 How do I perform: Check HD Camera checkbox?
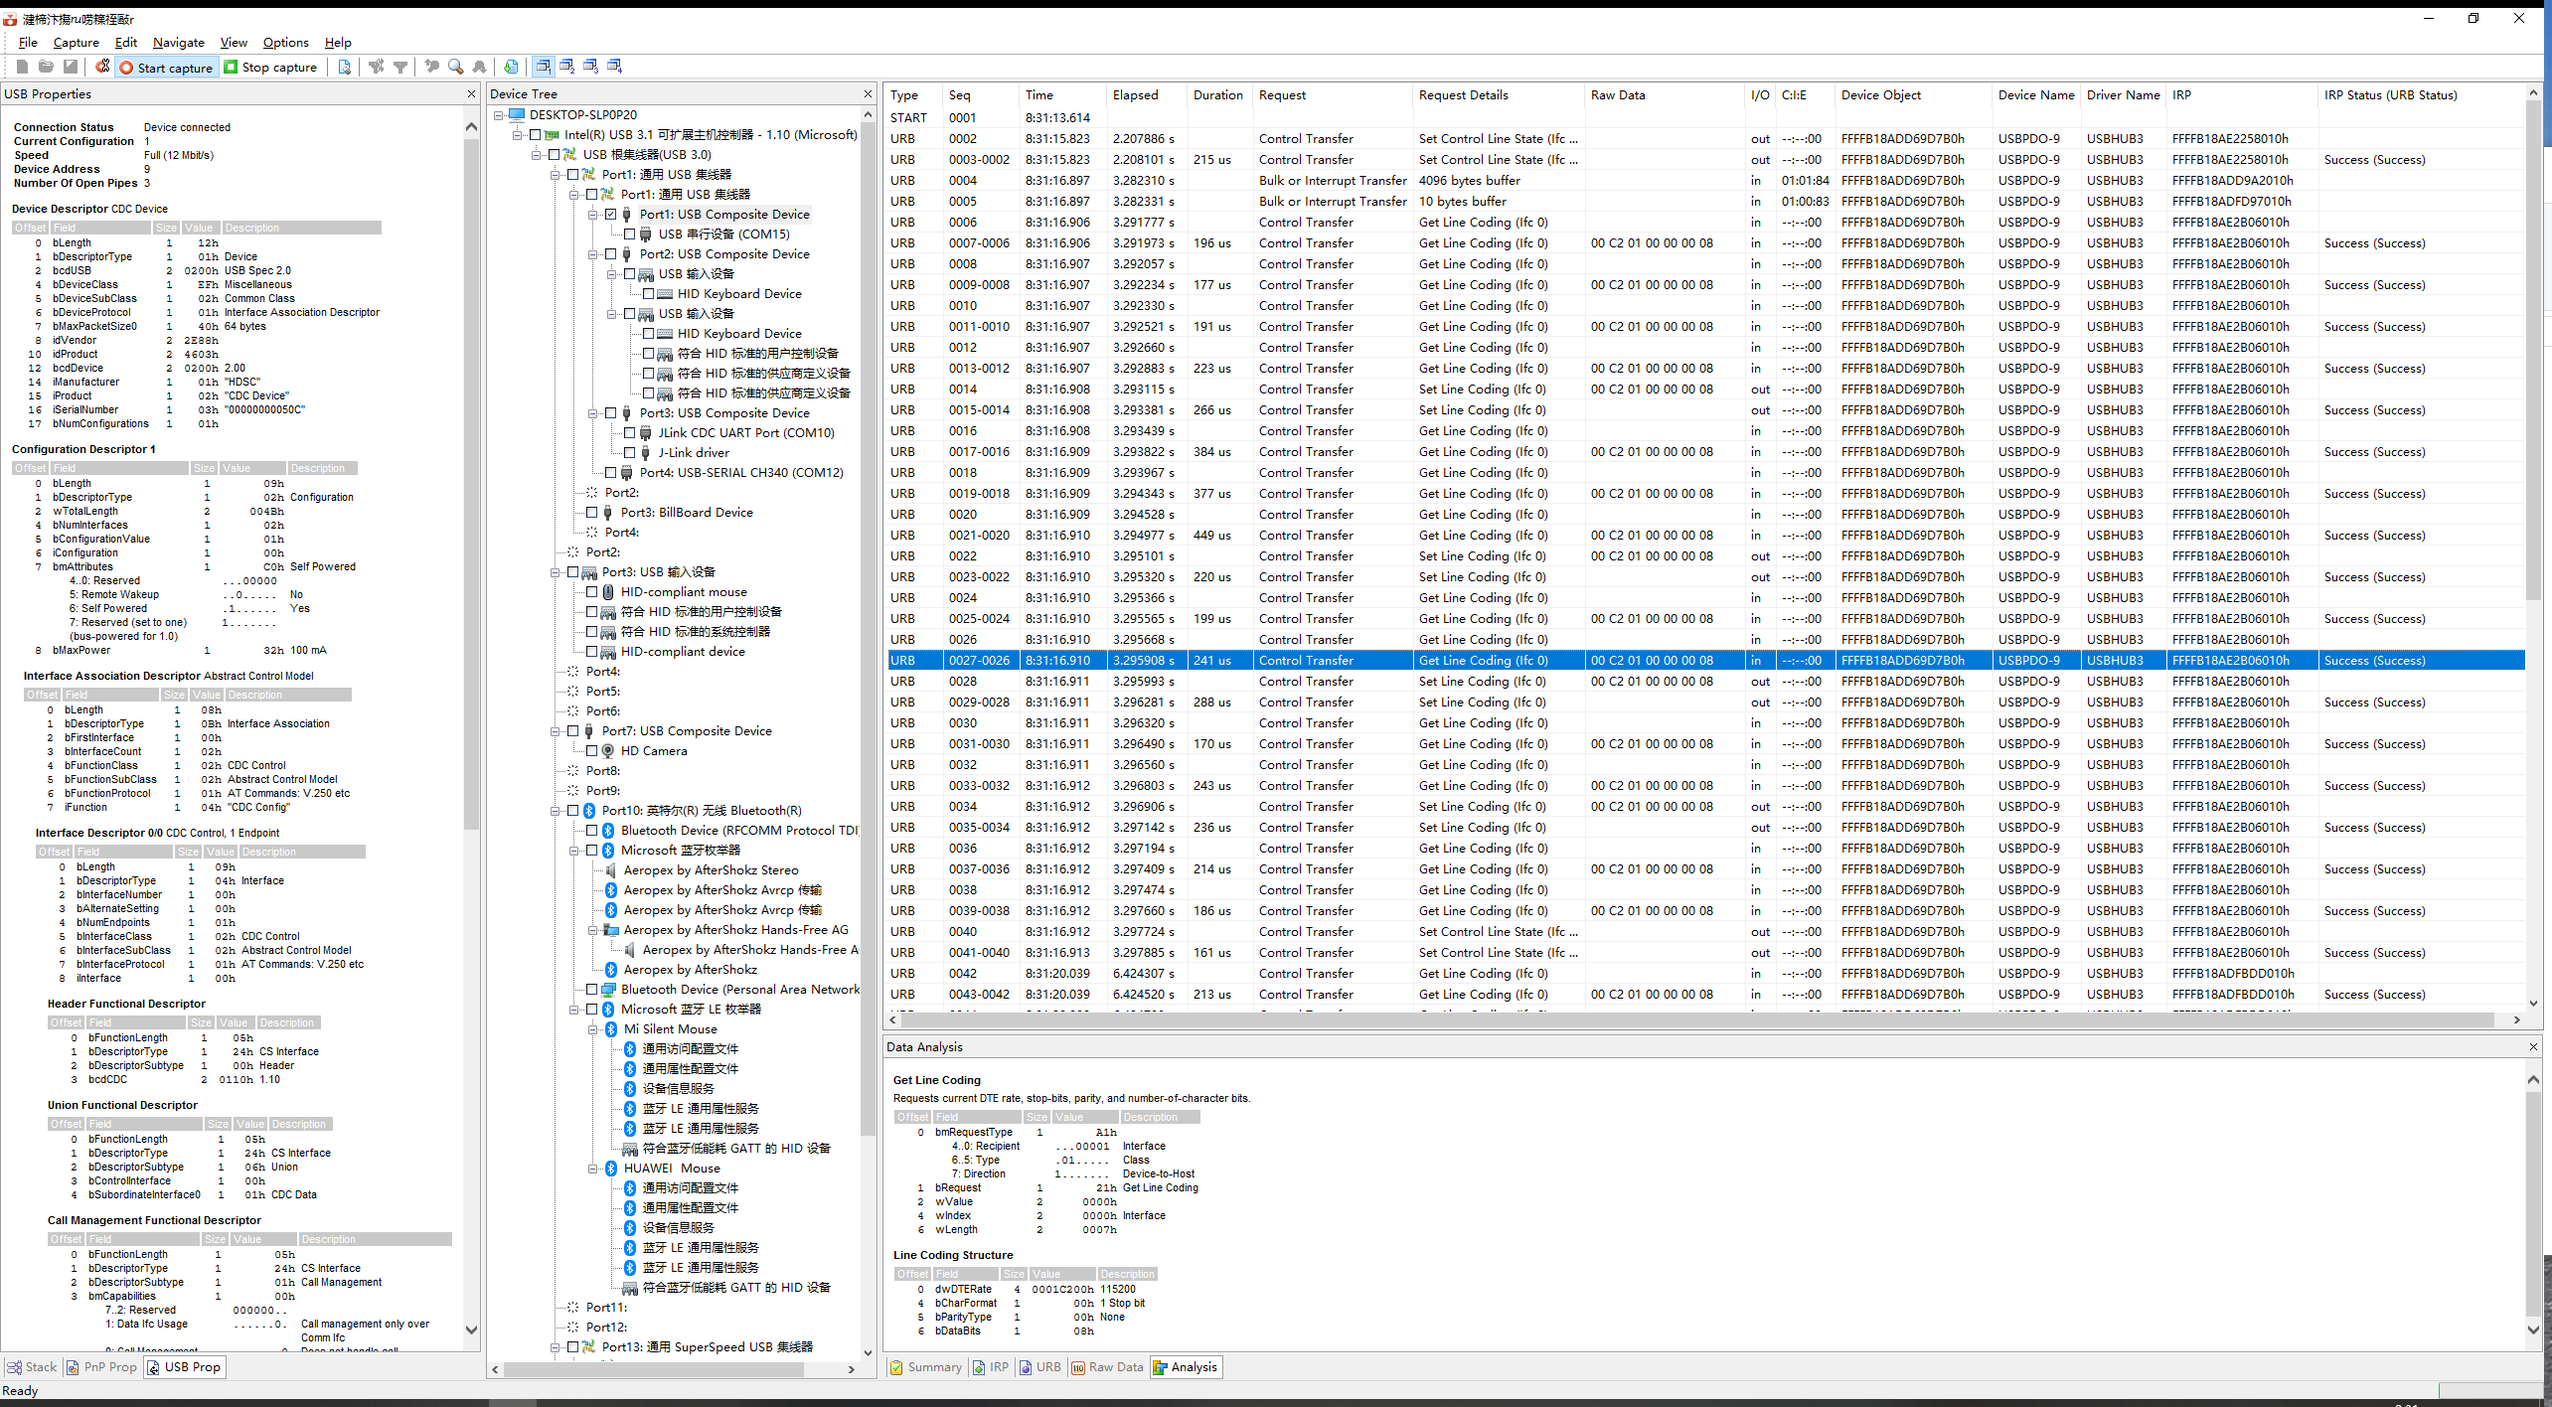pyautogui.click(x=592, y=750)
